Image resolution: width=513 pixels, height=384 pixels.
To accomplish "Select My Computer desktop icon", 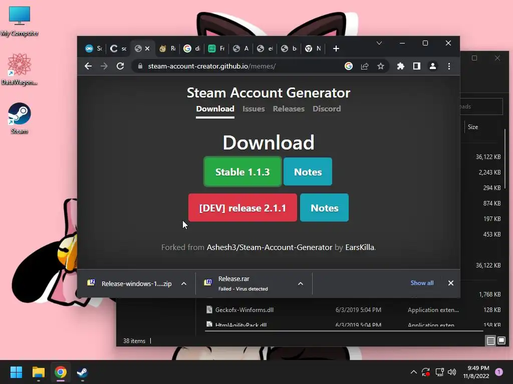I will (x=20, y=21).
